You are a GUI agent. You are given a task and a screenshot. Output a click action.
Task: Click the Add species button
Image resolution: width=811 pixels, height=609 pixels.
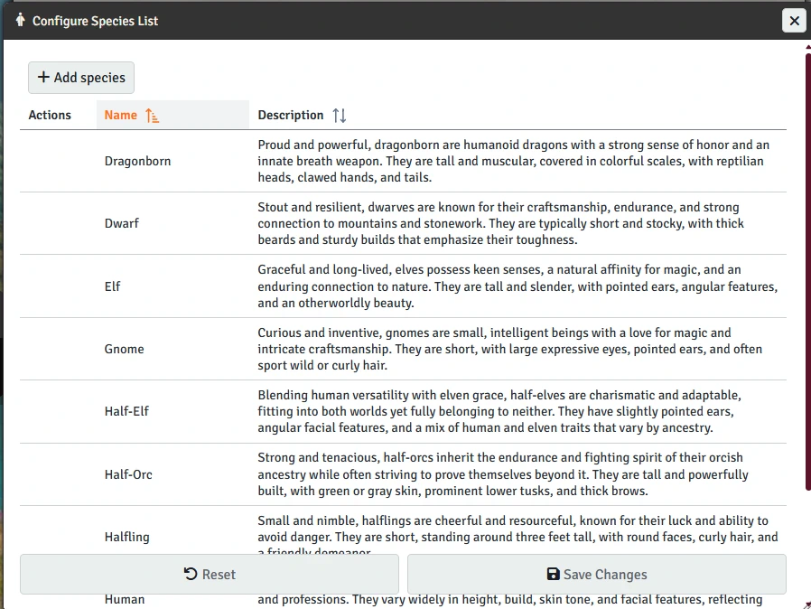(81, 78)
